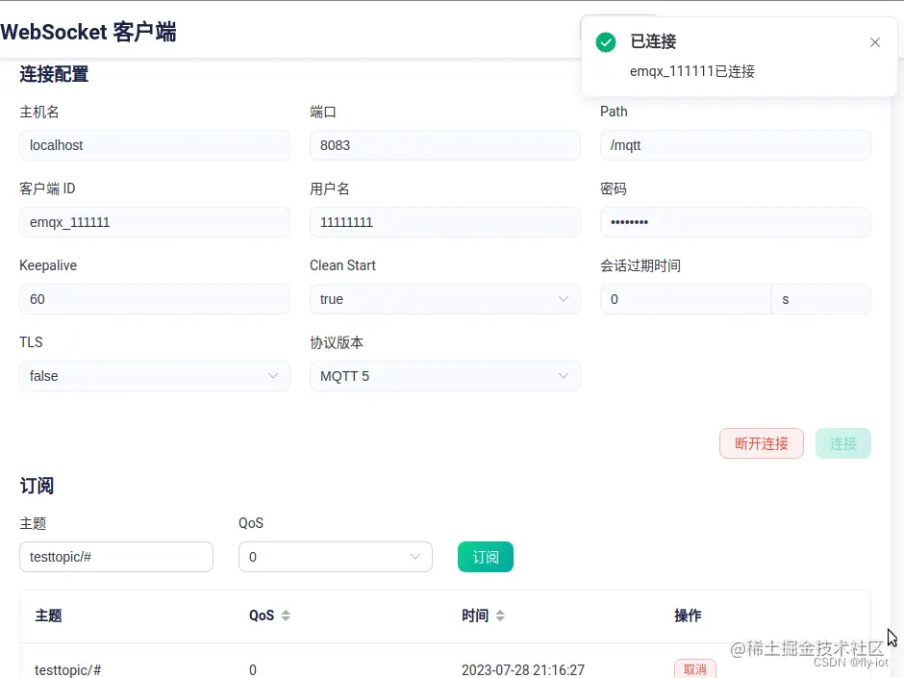This screenshot has width=904, height=678.
Task: Click the WebSocket 客户端 page title
Action: 88,32
